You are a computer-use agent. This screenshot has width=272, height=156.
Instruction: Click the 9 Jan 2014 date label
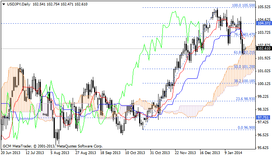tap(233, 153)
